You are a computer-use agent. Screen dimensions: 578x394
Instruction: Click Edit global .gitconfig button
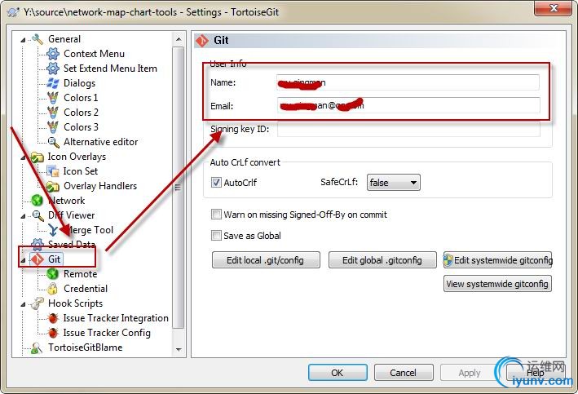pos(382,260)
